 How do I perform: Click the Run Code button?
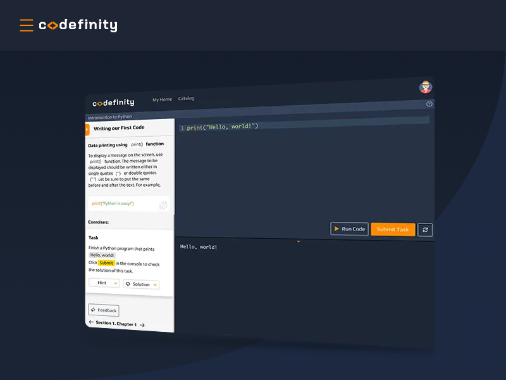(x=350, y=229)
